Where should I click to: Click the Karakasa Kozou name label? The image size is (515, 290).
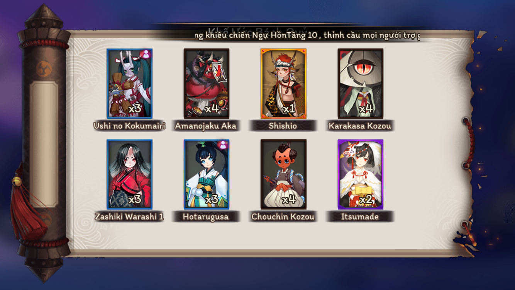[360, 126]
